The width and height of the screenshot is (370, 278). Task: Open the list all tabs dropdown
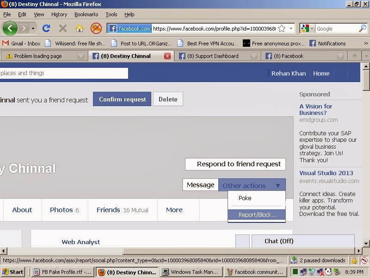pos(366,56)
